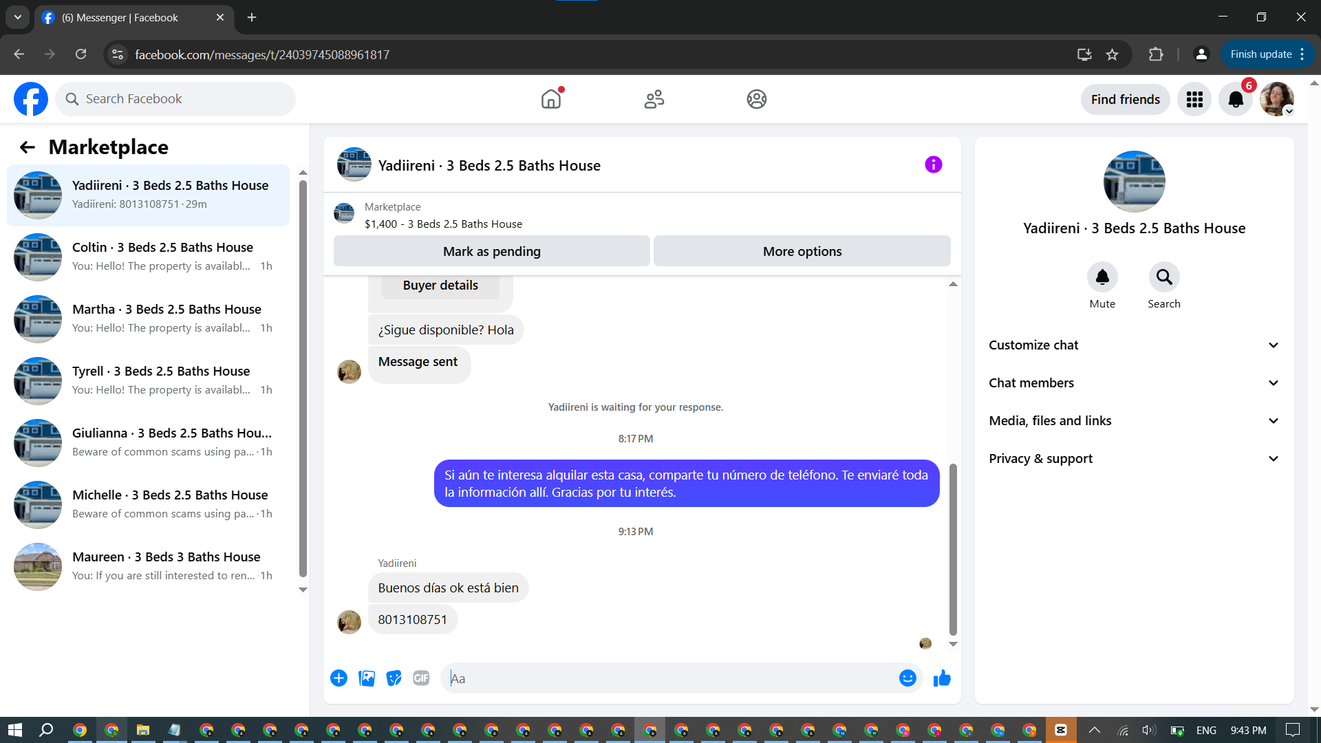1321x743 pixels.
Task: Open Giulianna conversation in the chat list
Action: click(x=148, y=443)
